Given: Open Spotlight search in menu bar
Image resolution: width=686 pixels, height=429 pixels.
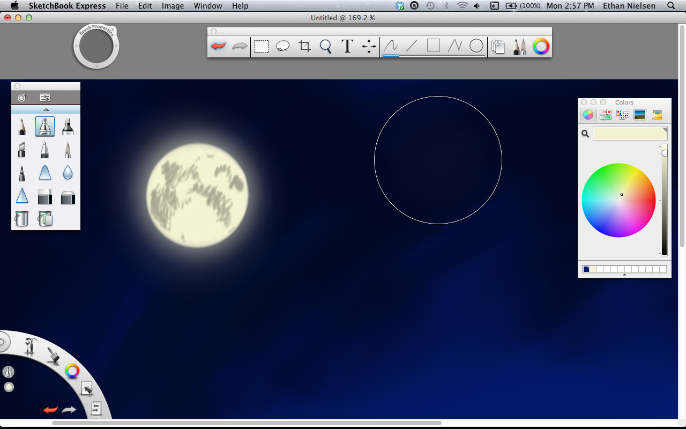Looking at the screenshot, I should click(x=671, y=6).
